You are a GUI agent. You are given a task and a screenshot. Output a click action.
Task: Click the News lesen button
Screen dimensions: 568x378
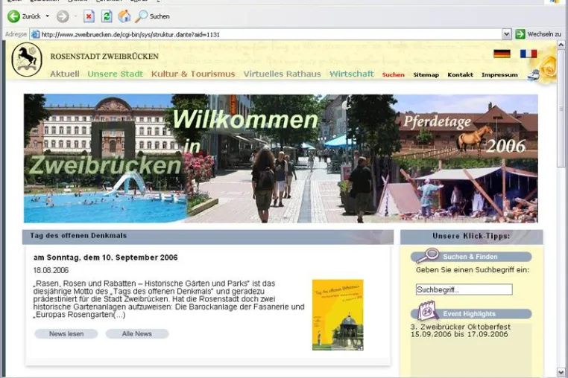coord(66,334)
